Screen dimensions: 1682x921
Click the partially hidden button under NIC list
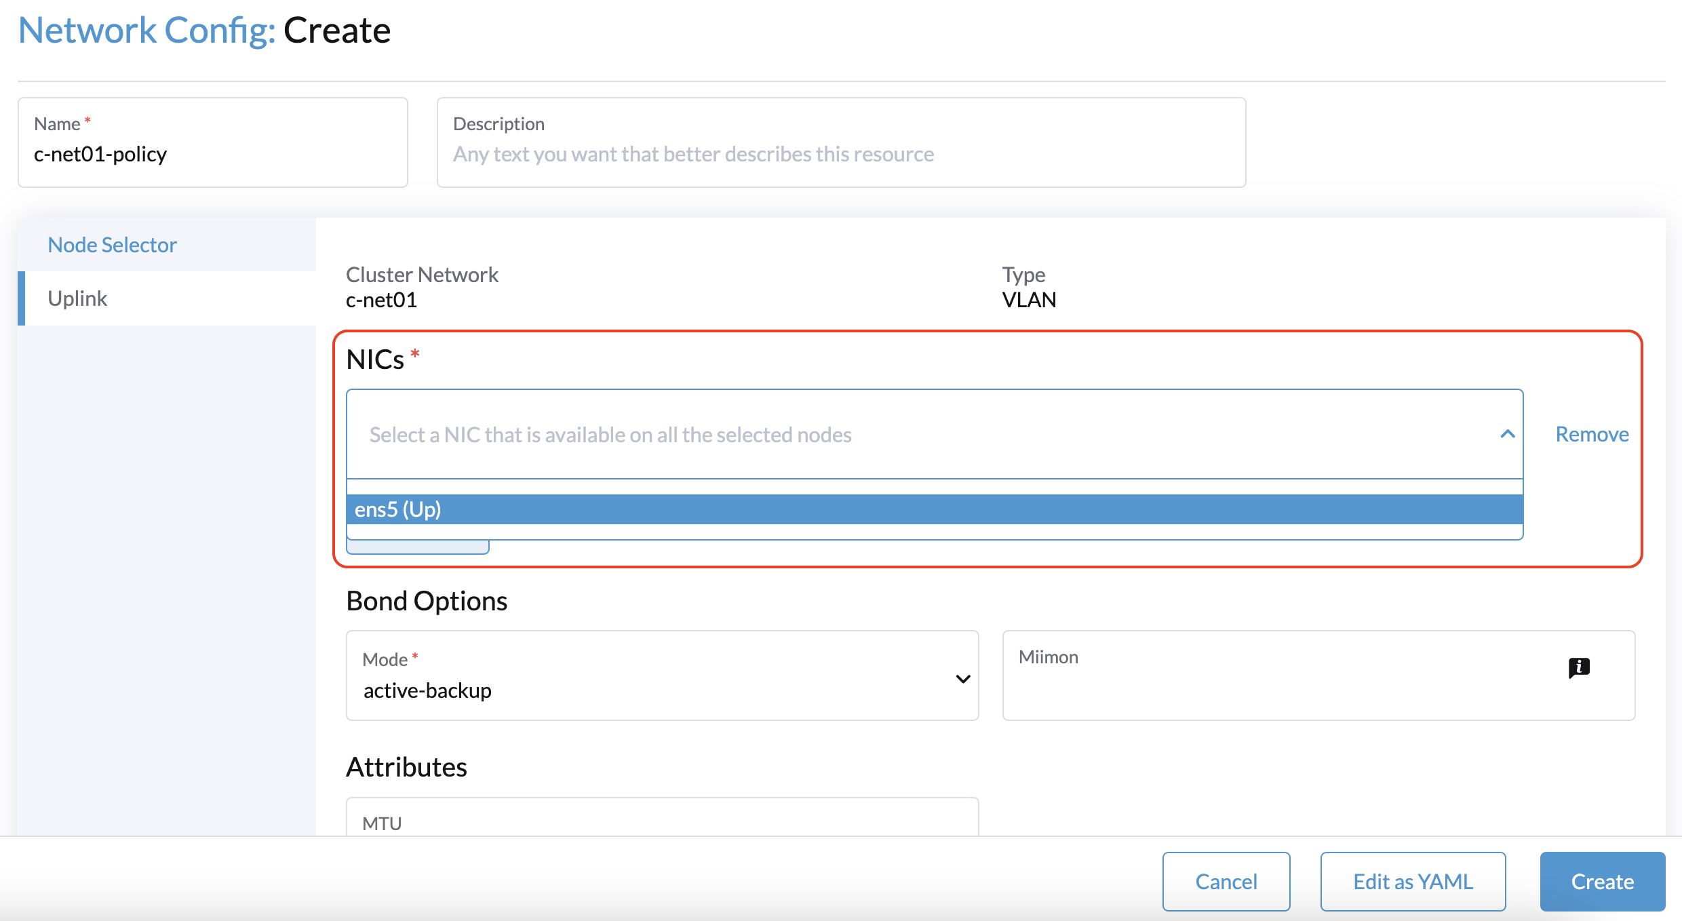coord(418,547)
